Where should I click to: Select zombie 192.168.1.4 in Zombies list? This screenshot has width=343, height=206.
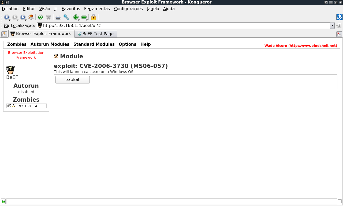point(27,106)
